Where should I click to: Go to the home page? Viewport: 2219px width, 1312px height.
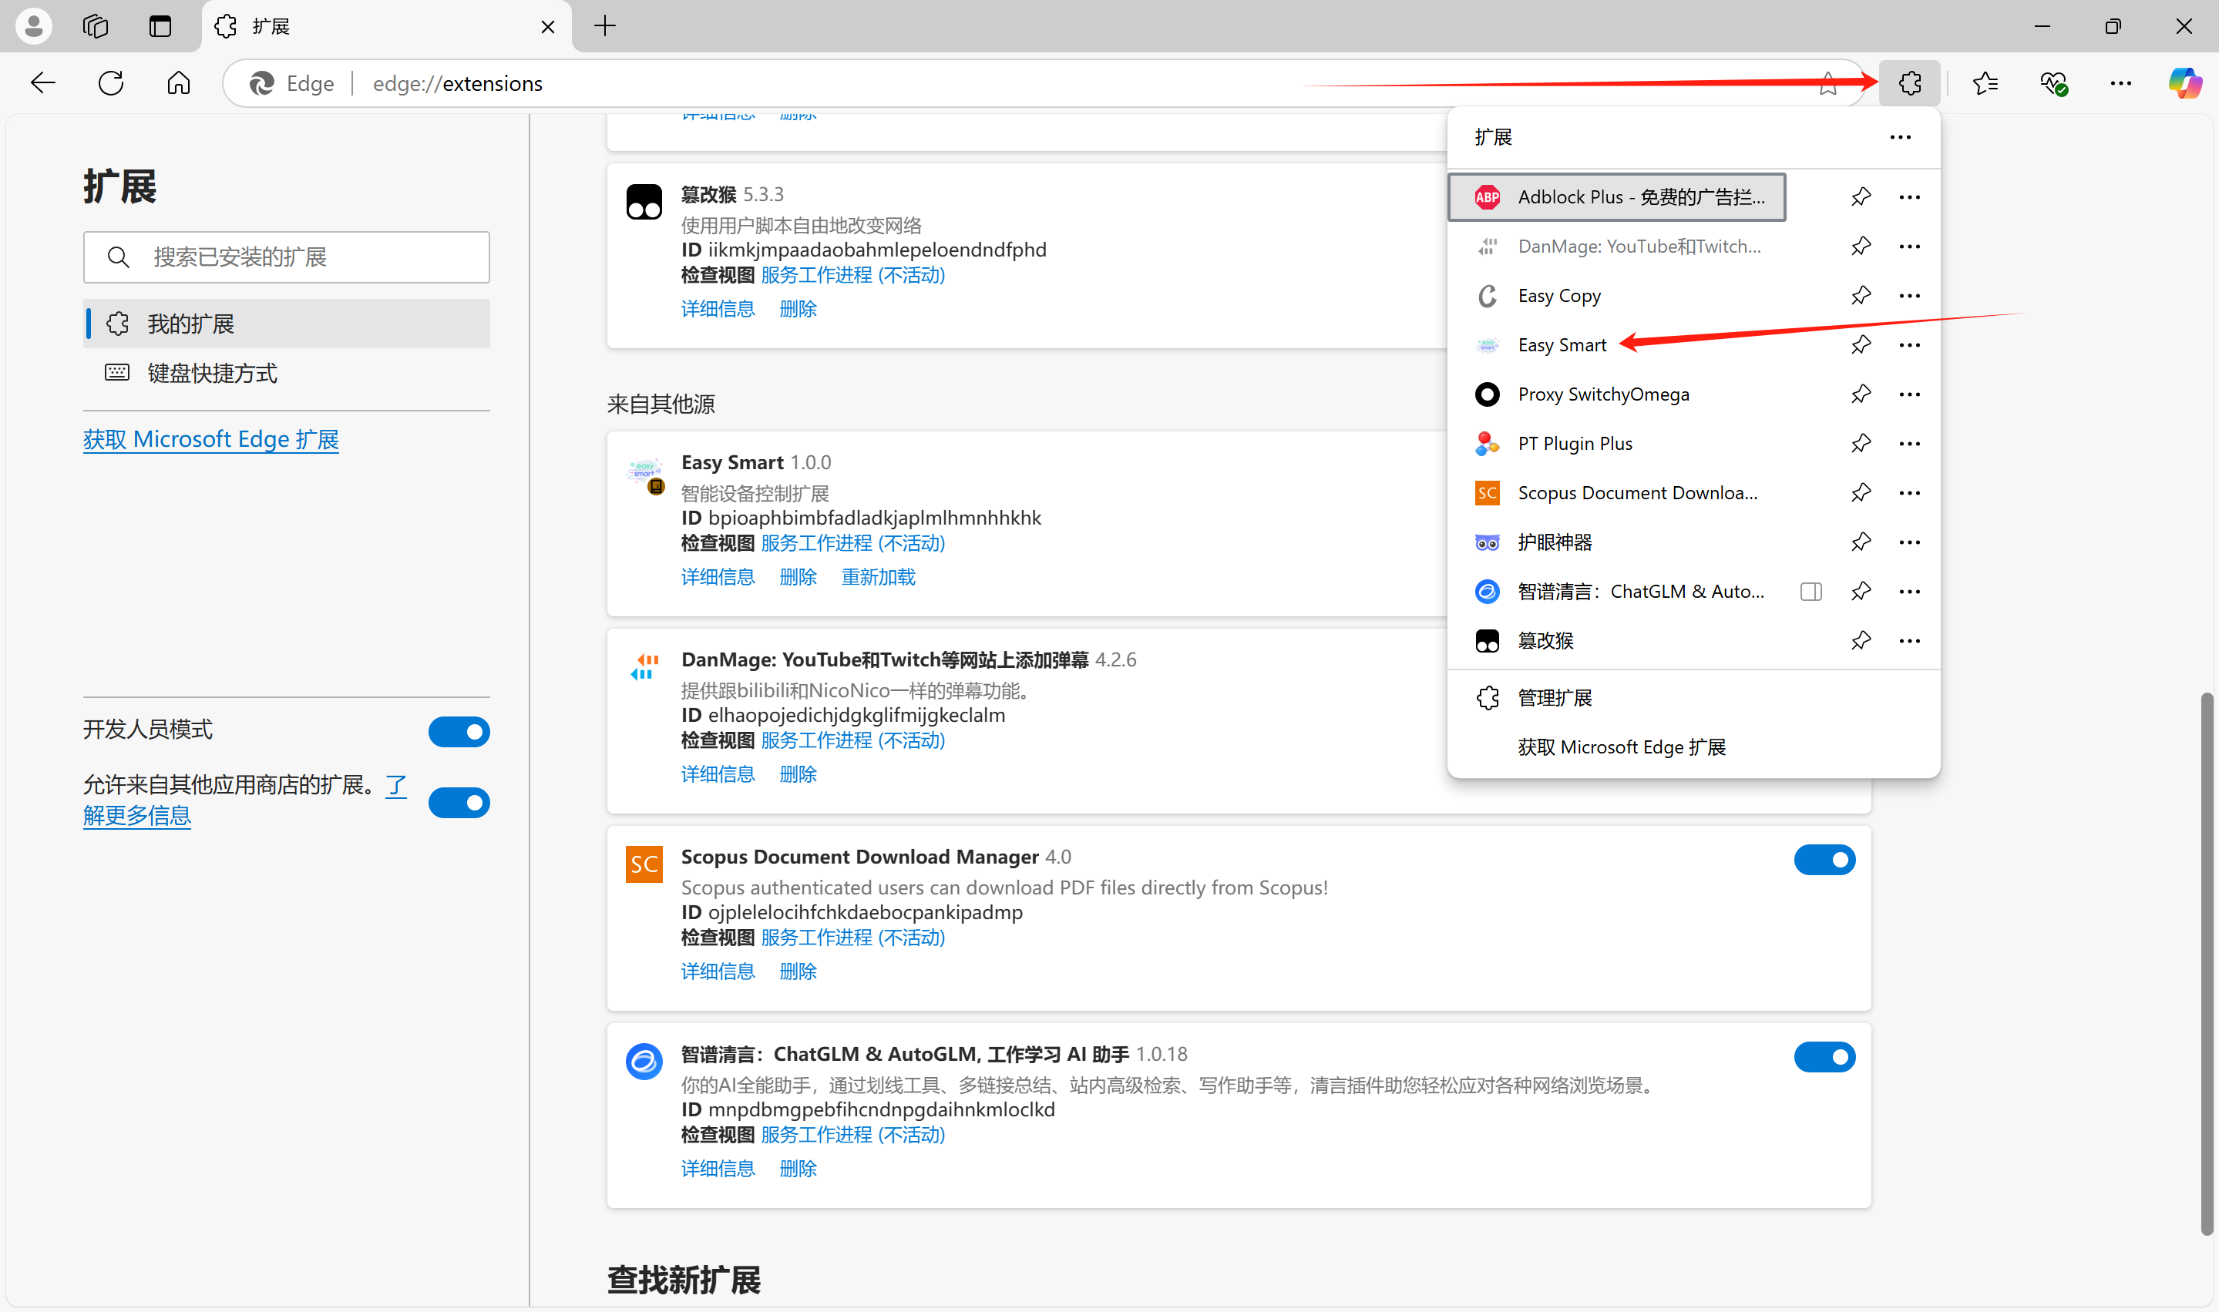click(x=179, y=83)
